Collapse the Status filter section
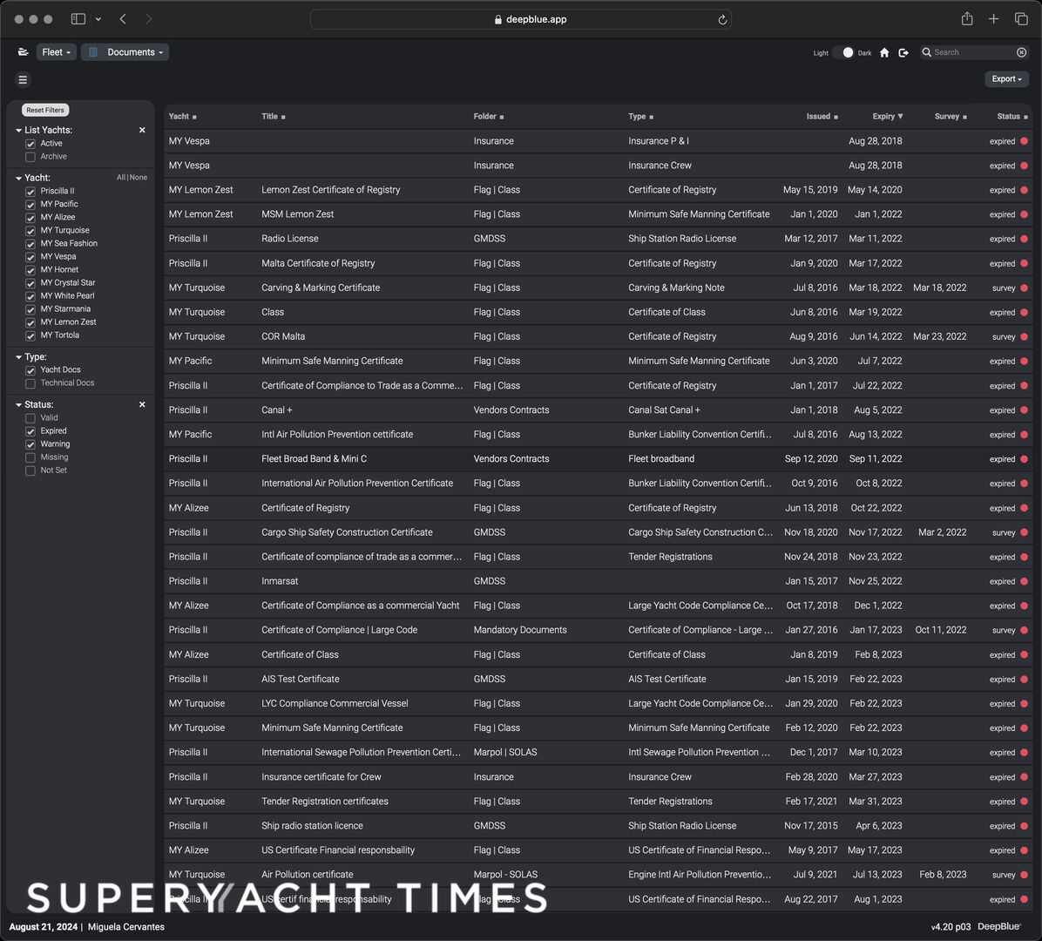1042x941 pixels. click(18, 404)
